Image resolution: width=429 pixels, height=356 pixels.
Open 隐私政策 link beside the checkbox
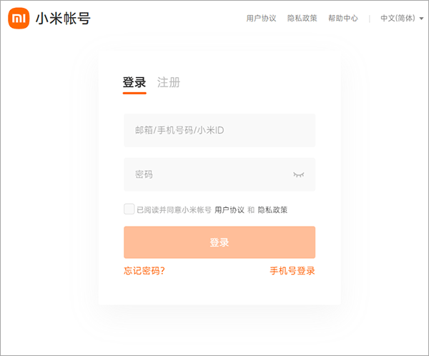(x=272, y=210)
